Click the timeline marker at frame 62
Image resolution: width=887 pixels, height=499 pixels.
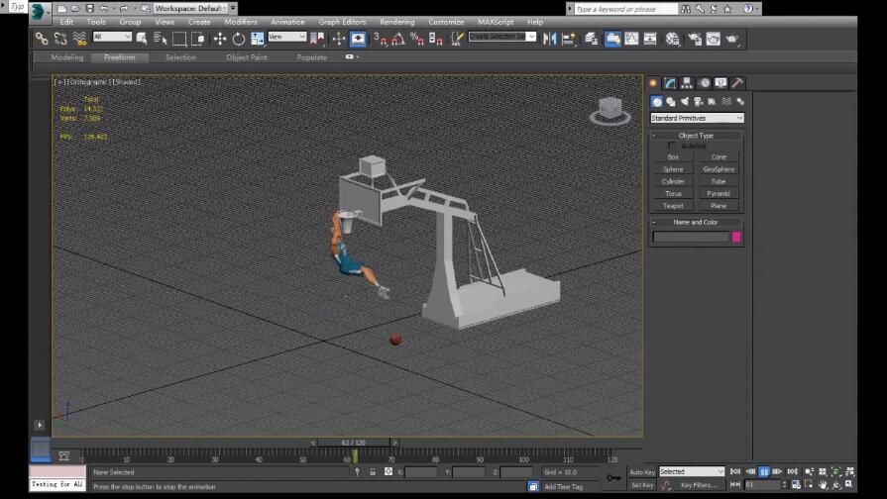tap(355, 455)
